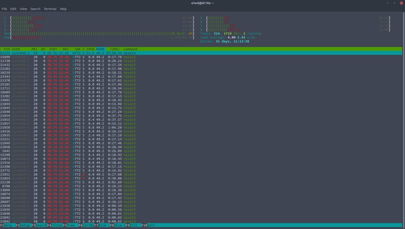The width and height of the screenshot is (405, 229).
Task: Click the 0:30.08 time value
Action: coord(115,178)
